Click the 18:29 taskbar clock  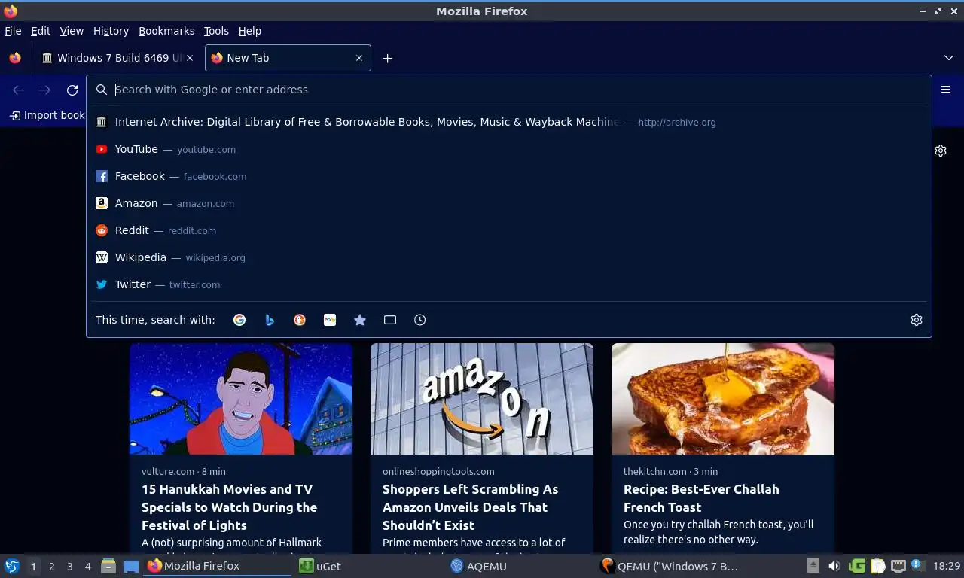(x=947, y=566)
